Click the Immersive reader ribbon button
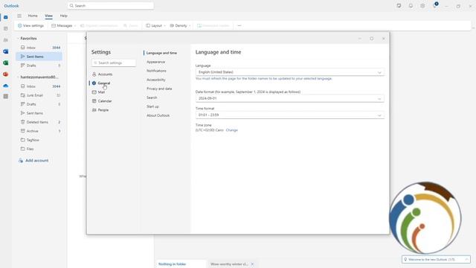The height and width of the screenshot is (268, 476). click(x=213, y=26)
